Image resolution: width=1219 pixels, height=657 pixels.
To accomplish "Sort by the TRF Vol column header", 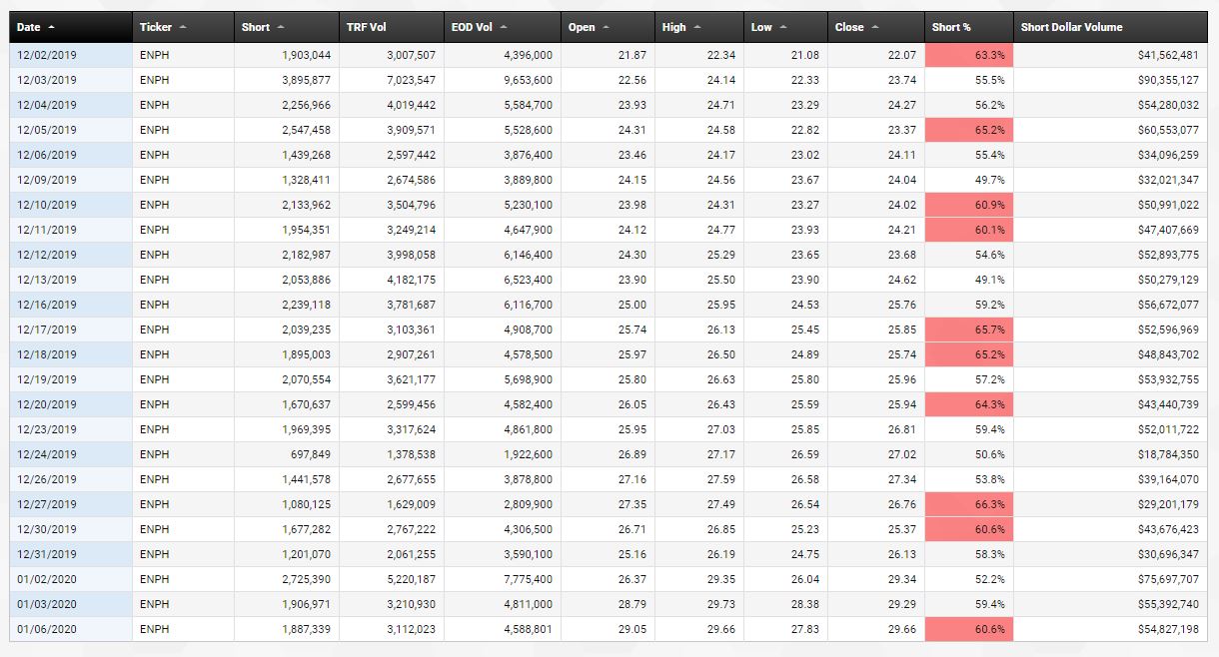I will click(x=366, y=27).
